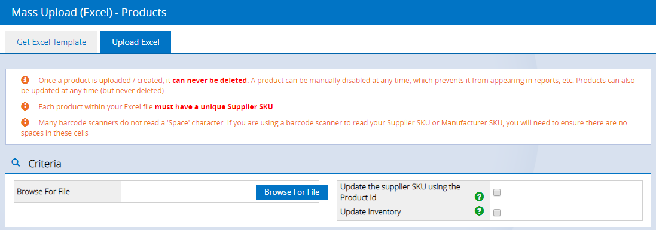This screenshot has height=230, width=656.
Task: Click info icon beside barcode scanners warning
Action: coord(25,123)
